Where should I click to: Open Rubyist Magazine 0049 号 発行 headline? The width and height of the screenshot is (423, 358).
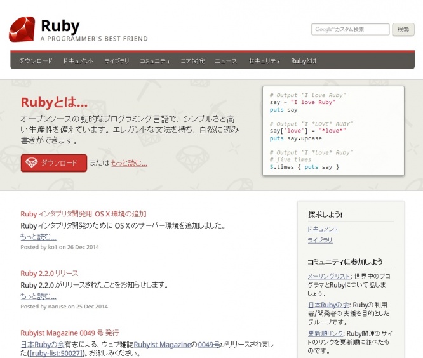[70, 333]
